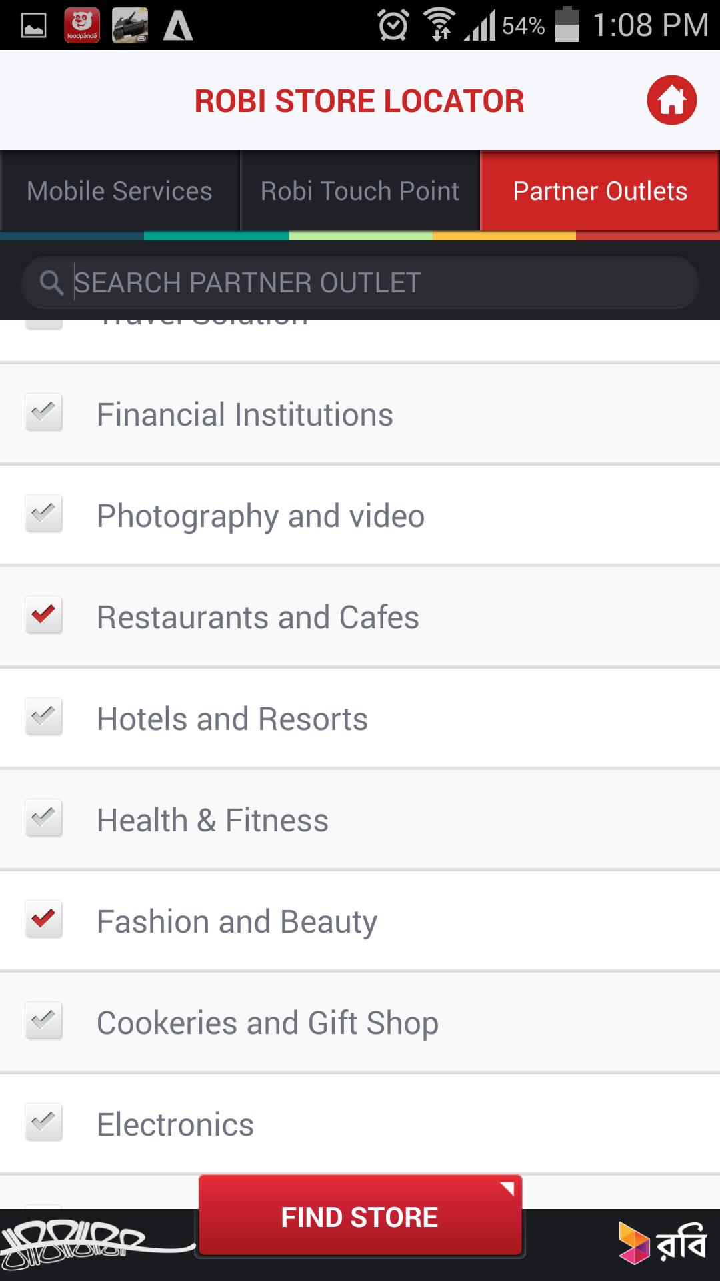Check the Financial Institutions checkbox
Image resolution: width=720 pixels, height=1281 pixels.
(43, 412)
